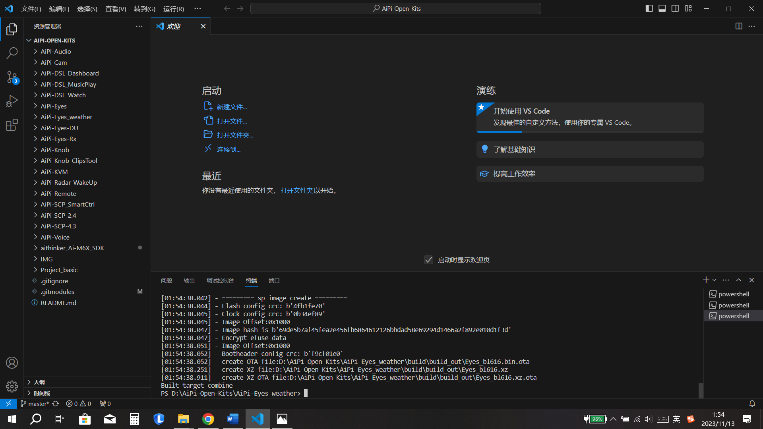Click the terminal vertical scrollbar thumb
763x429 pixels.
click(x=701, y=390)
